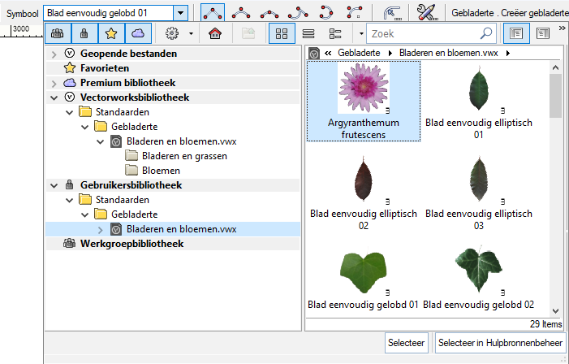The image size is (569, 364).
Task: Open dropdown arrow next to gear
Action: [191, 34]
